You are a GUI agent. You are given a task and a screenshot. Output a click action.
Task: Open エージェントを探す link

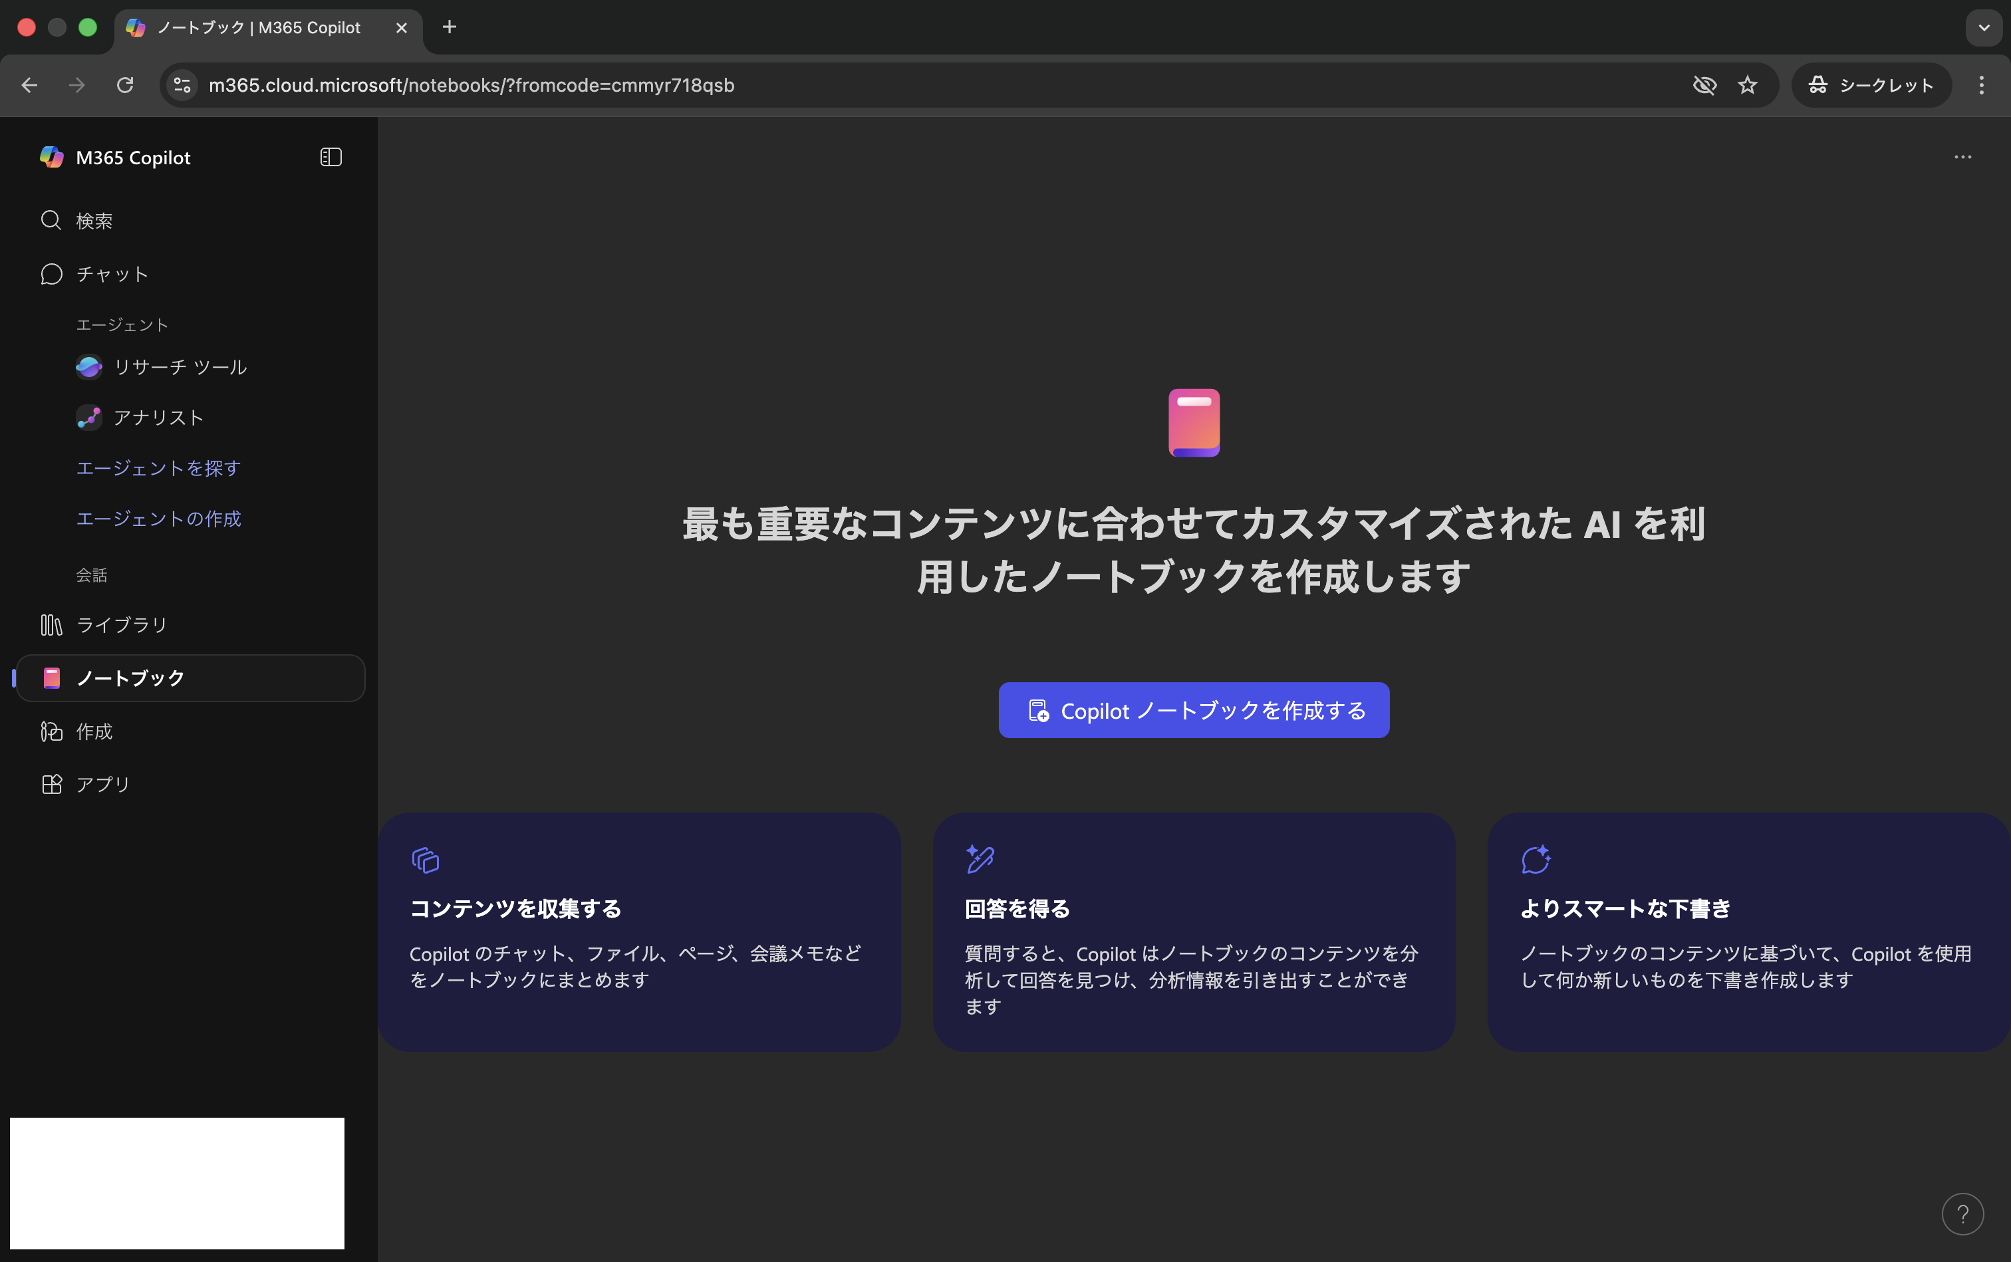point(158,468)
